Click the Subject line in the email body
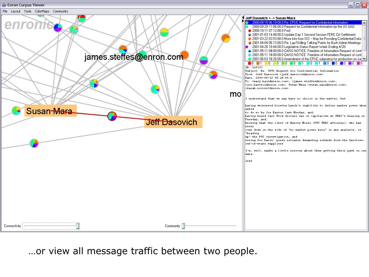 click(x=292, y=71)
